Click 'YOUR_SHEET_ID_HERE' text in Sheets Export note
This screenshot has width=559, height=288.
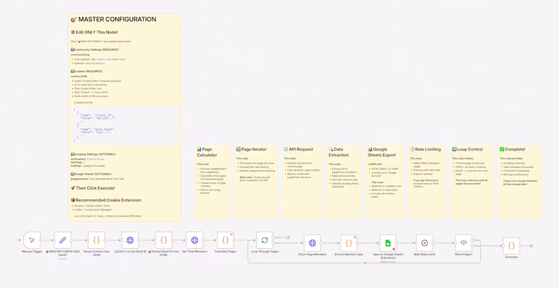tap(384, 168)
